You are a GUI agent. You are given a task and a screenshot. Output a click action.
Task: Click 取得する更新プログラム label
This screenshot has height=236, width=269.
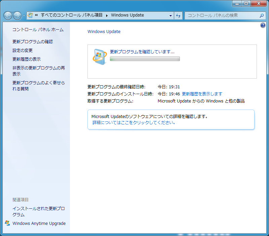[110, 101]
